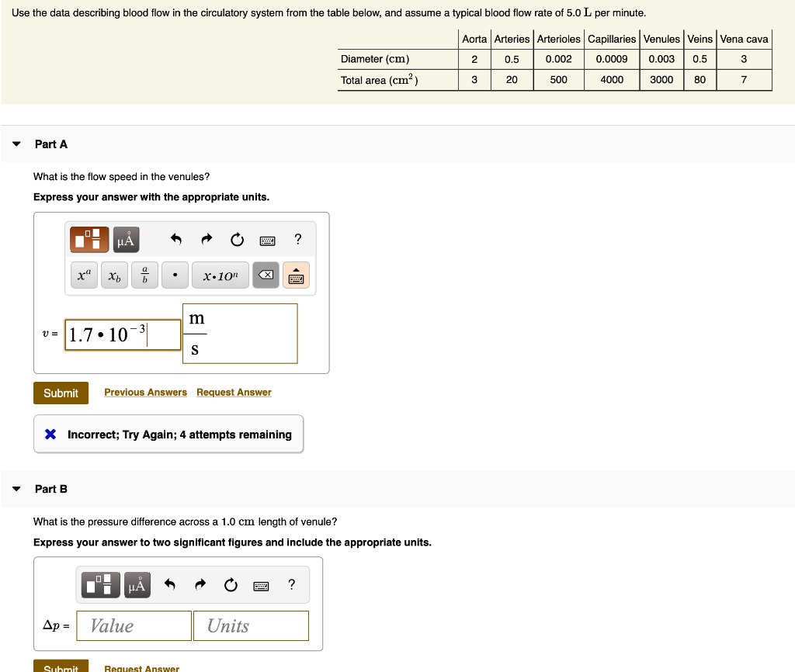Open help question mark in Part A

pyautogui.click(x=298, y=240)
